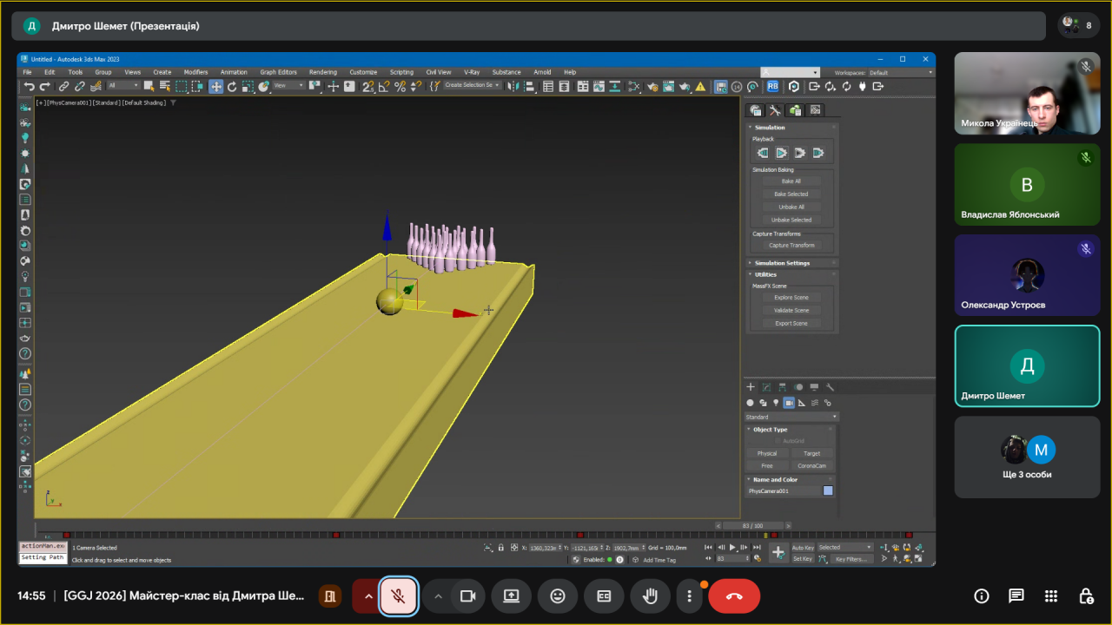Viewport: 1112px width, 625px height.
Task: Click the Undo arrow icon
Action: coord(30,86)
